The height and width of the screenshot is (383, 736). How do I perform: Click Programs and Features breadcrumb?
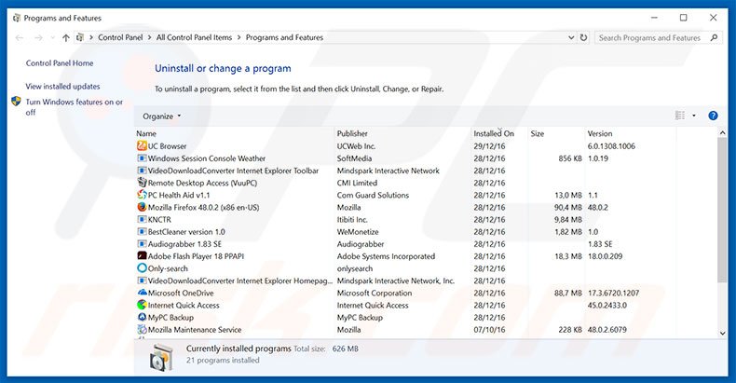tap(284, 37)
